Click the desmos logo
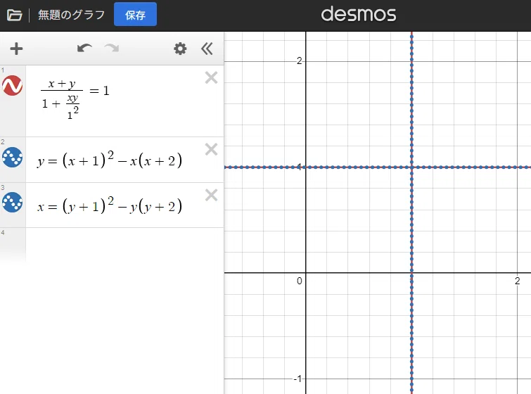 [358, 14]
